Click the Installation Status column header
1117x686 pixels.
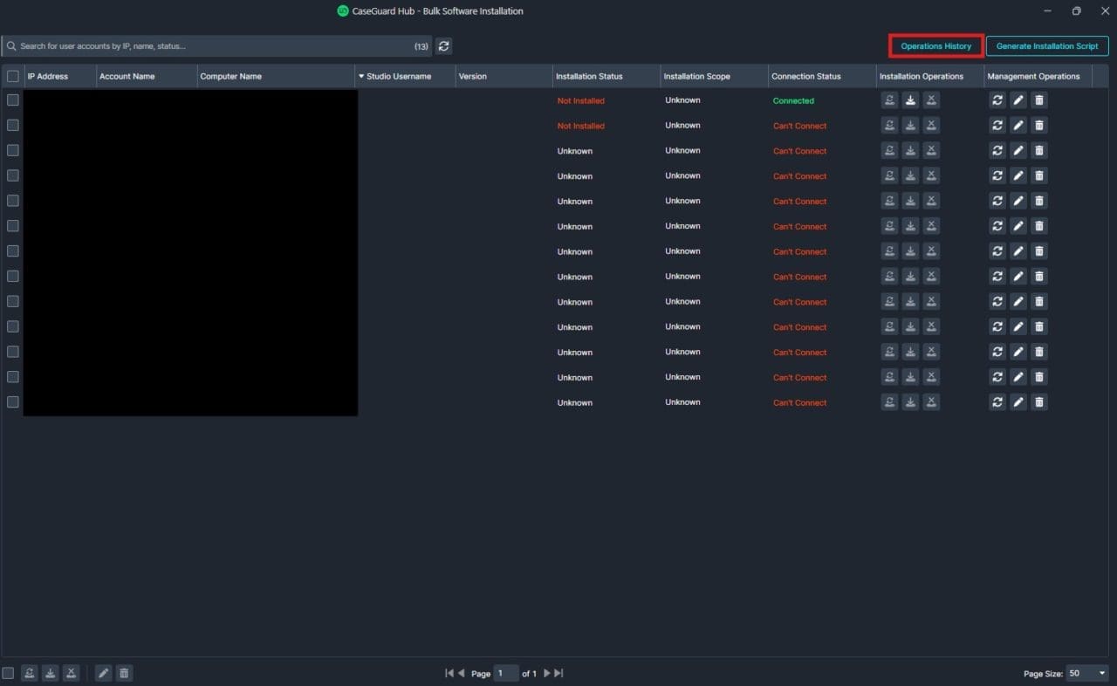point(589,77)
